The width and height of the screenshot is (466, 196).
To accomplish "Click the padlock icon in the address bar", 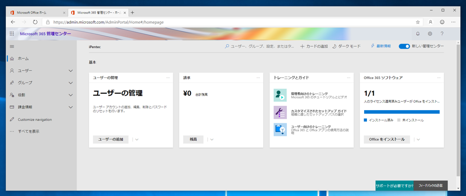I will (x=48, y=22).
